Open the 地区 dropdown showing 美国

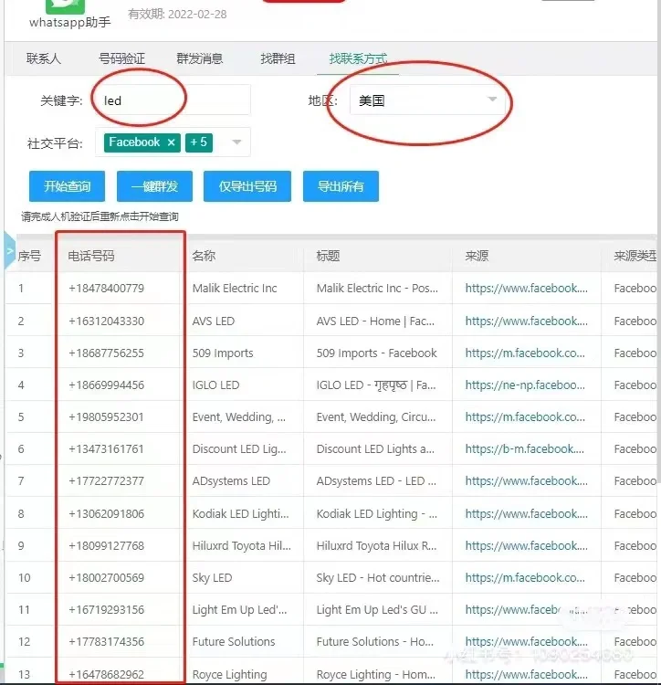(427, 100)
